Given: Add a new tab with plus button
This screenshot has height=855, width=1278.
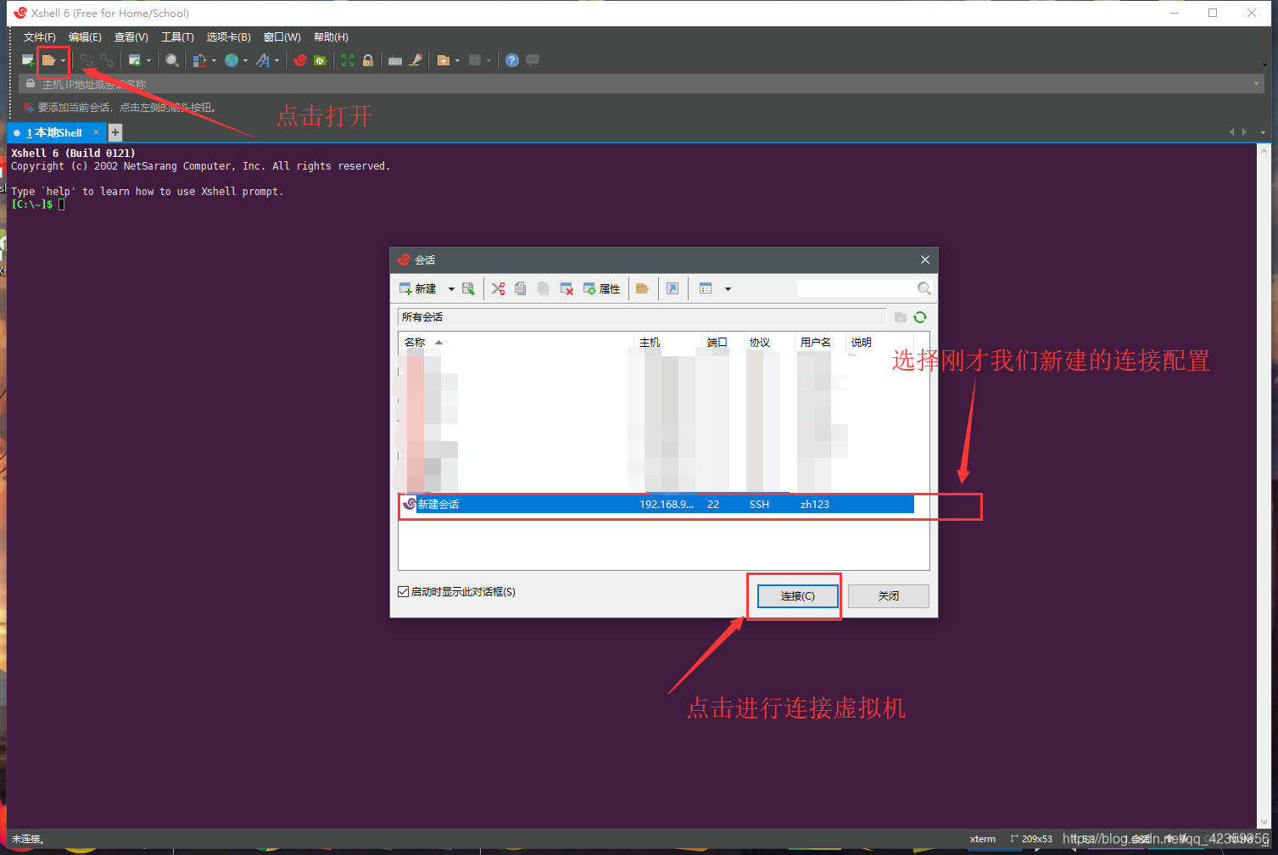Looking at the screenshot, I should point(115,132).
